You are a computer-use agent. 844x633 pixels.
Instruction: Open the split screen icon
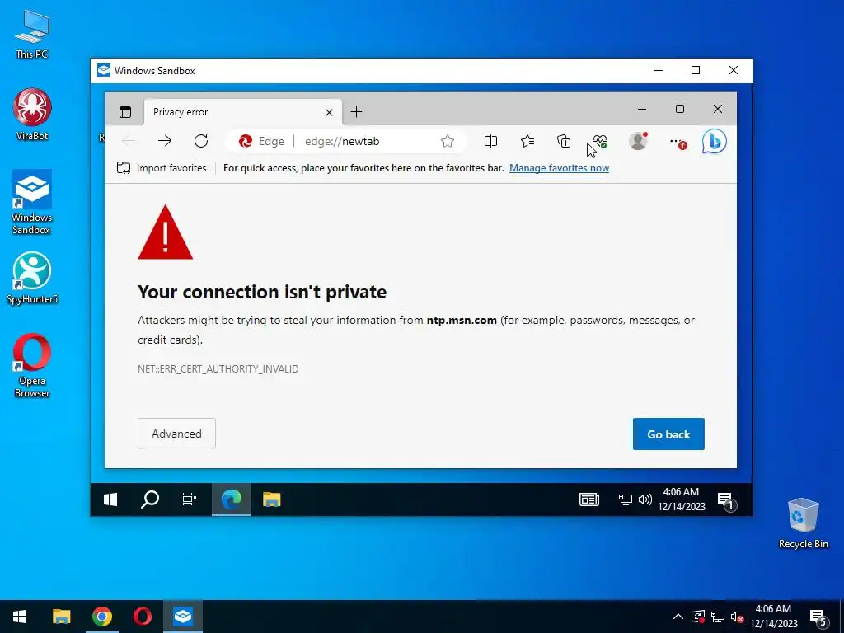click(490, 141)
